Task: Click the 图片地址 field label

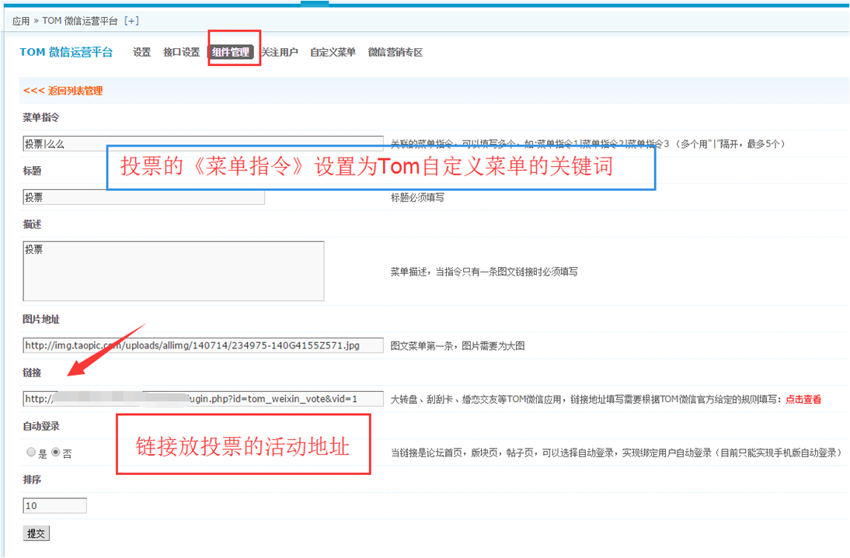Action: 41,319
